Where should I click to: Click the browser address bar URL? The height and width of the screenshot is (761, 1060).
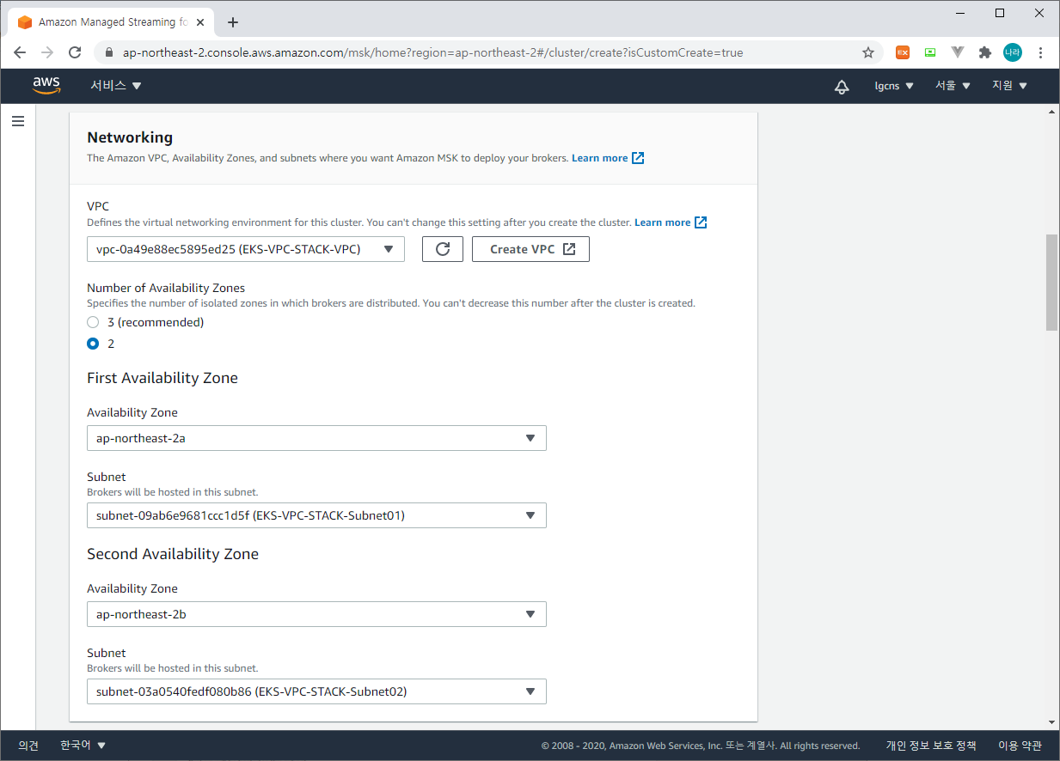[x=432, y=52]
